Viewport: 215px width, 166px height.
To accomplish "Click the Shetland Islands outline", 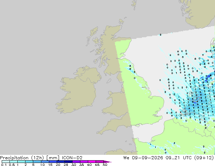I will (x=134, y=5).
